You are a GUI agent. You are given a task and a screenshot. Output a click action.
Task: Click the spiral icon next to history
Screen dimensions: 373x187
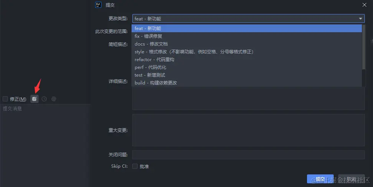54,99
